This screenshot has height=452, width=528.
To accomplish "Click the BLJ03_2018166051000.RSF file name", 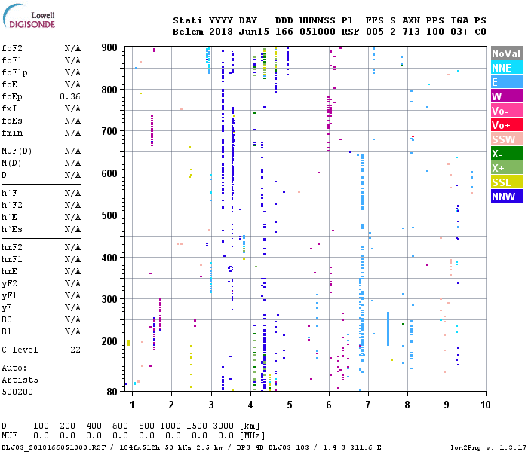I will [54, 447].
